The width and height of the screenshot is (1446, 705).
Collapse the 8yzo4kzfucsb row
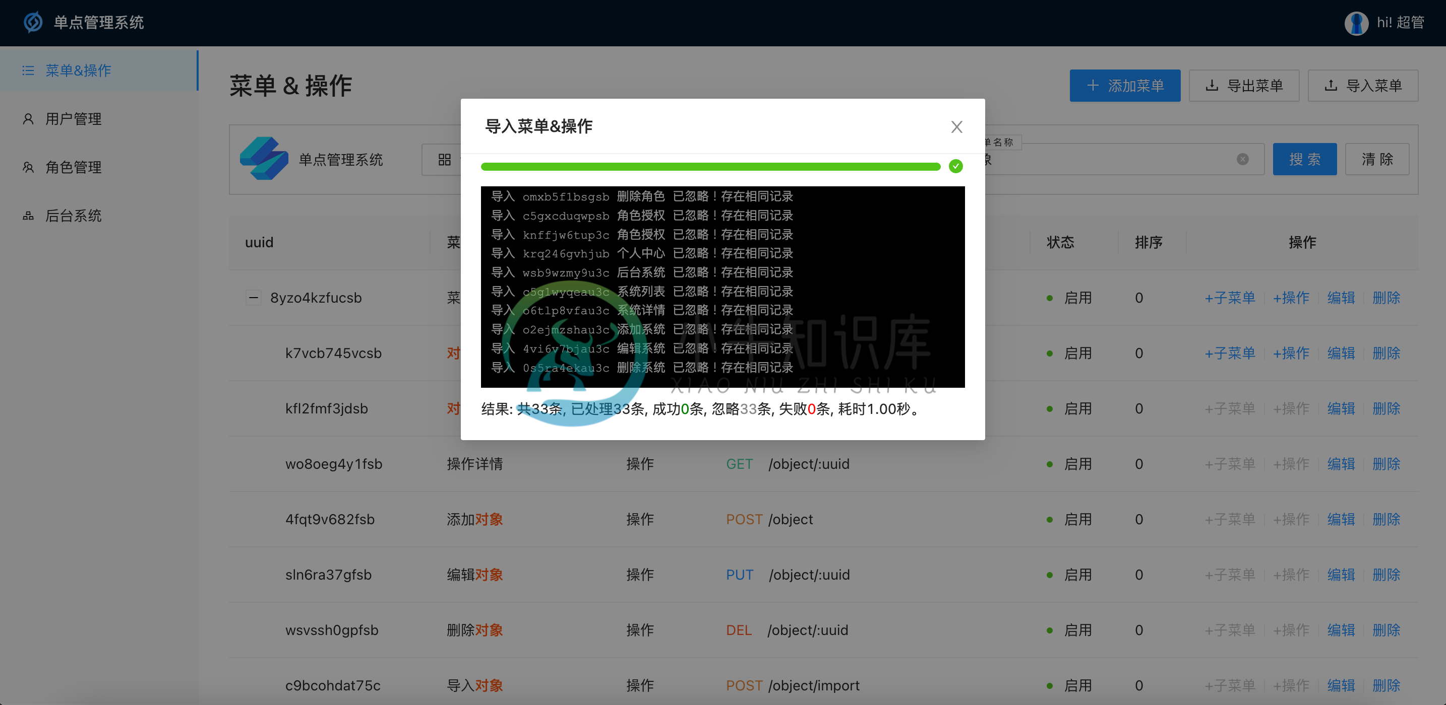tap(254, 298)
